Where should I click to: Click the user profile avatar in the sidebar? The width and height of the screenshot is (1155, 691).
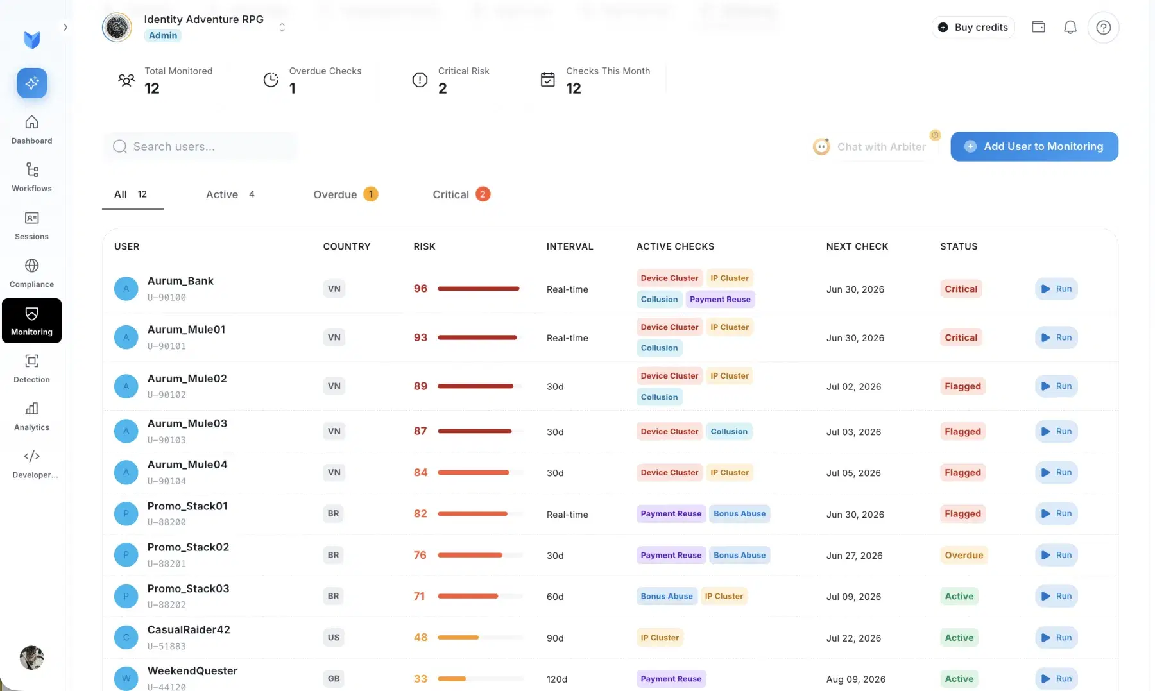(x=31, y=658)
